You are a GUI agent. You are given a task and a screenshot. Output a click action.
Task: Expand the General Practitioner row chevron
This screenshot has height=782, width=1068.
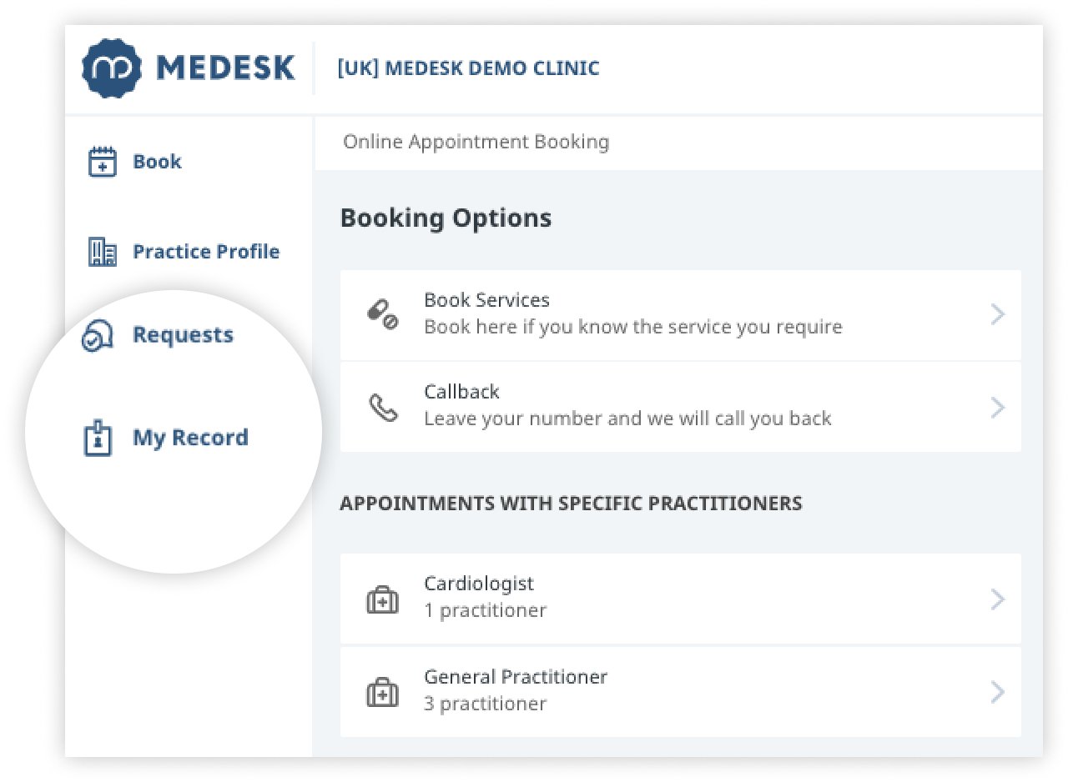[x=996, y=692]
